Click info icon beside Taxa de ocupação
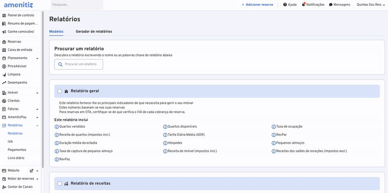This screenshot has height=193, width=388. coord(274,127)
